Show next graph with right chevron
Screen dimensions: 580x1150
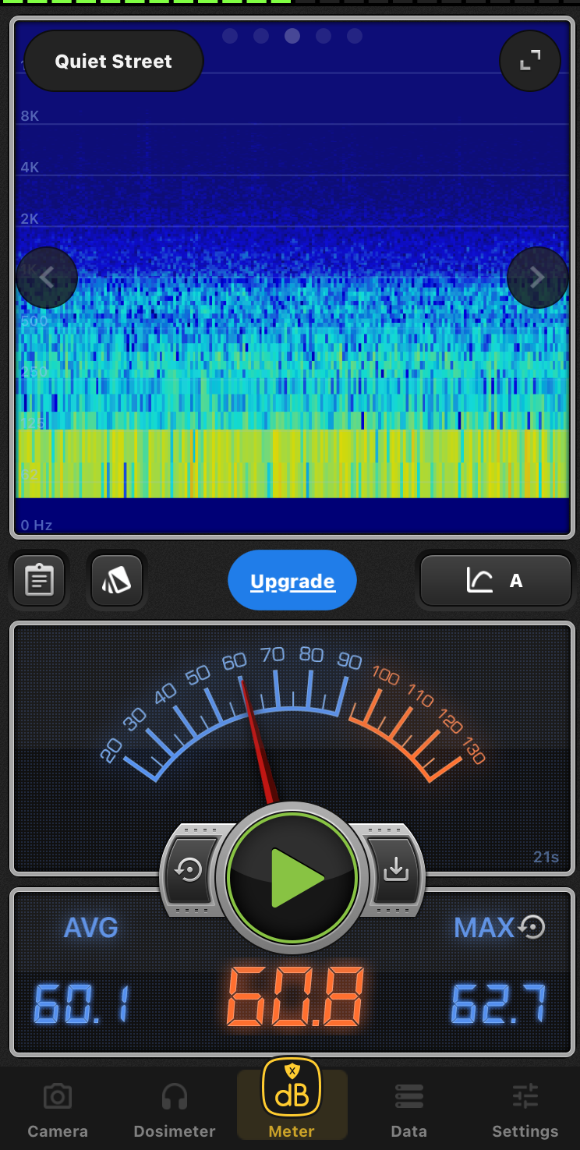pyautogui.click(x=537, y=278)
